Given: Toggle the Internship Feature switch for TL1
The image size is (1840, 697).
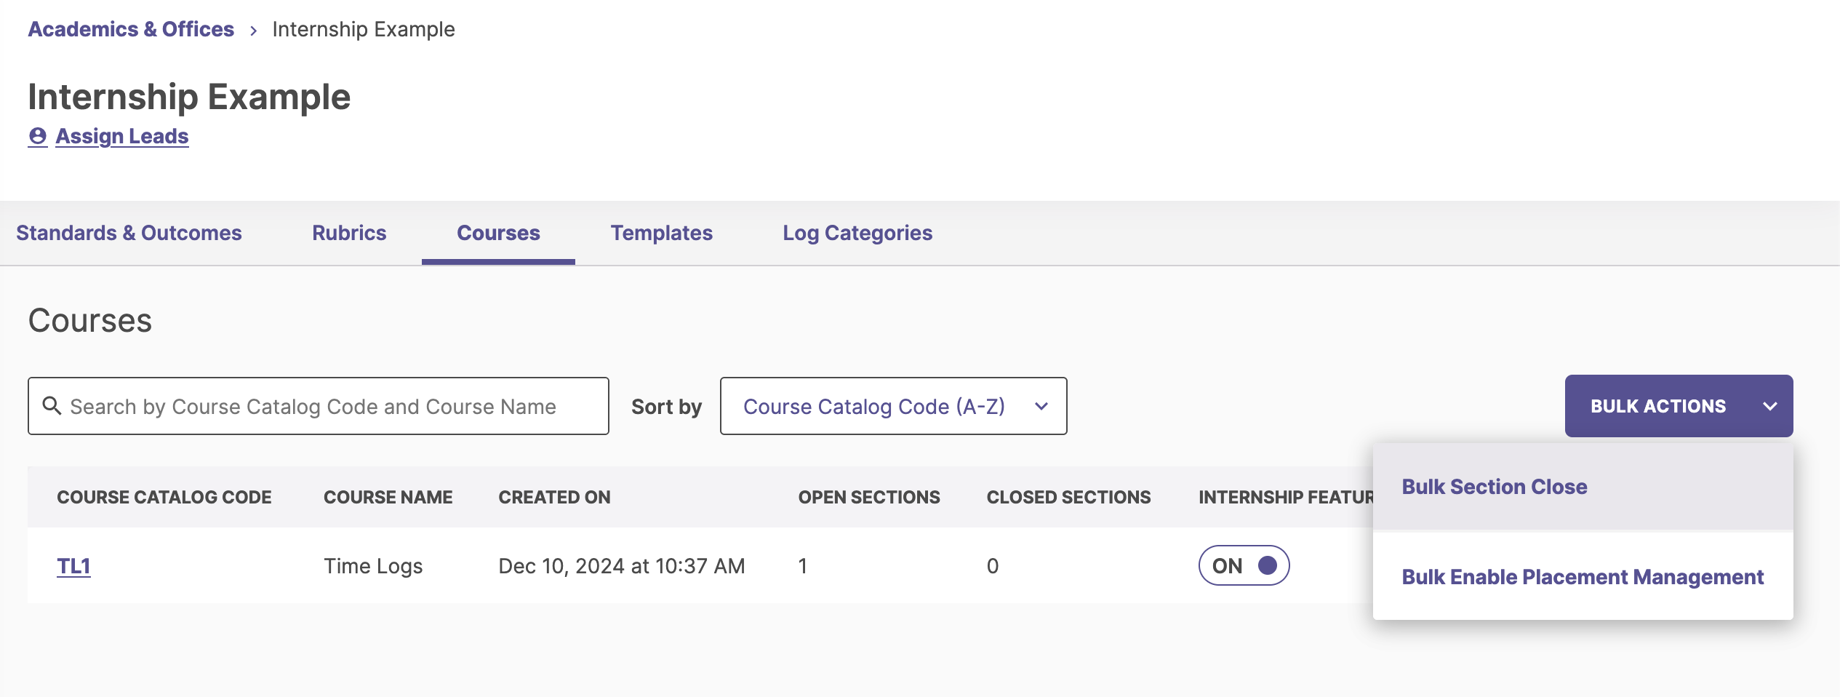Looking at the screenshot, I should pos(1244,565).
